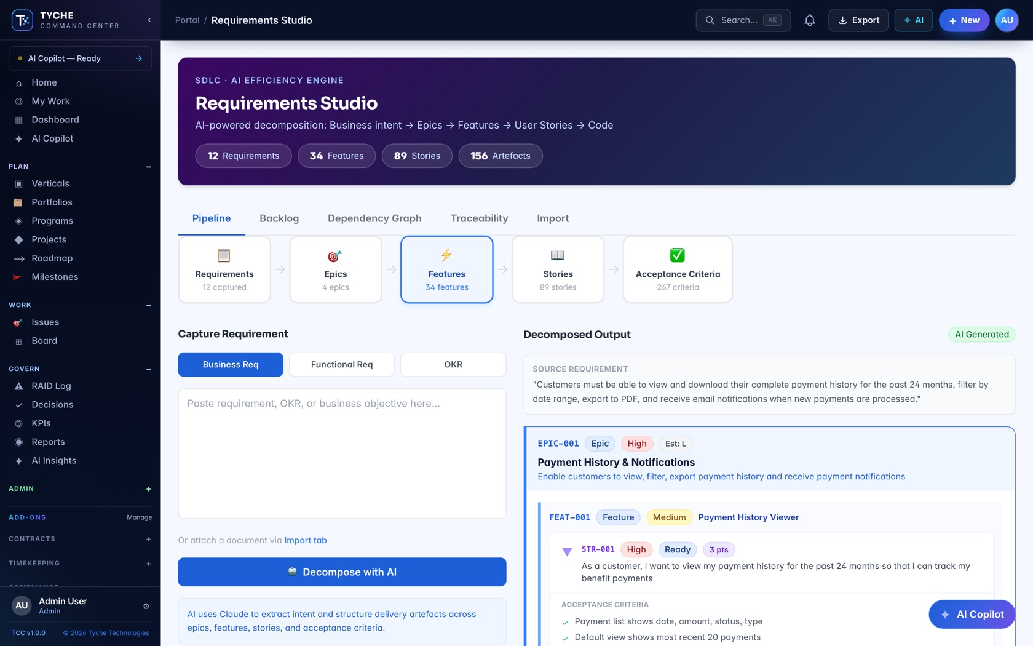Click the requirement text area
Viewport: 1033px width, 646px height.
click(342, 453)
